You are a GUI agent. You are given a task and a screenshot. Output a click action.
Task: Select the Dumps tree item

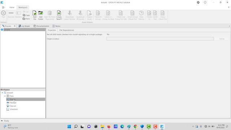26,99
